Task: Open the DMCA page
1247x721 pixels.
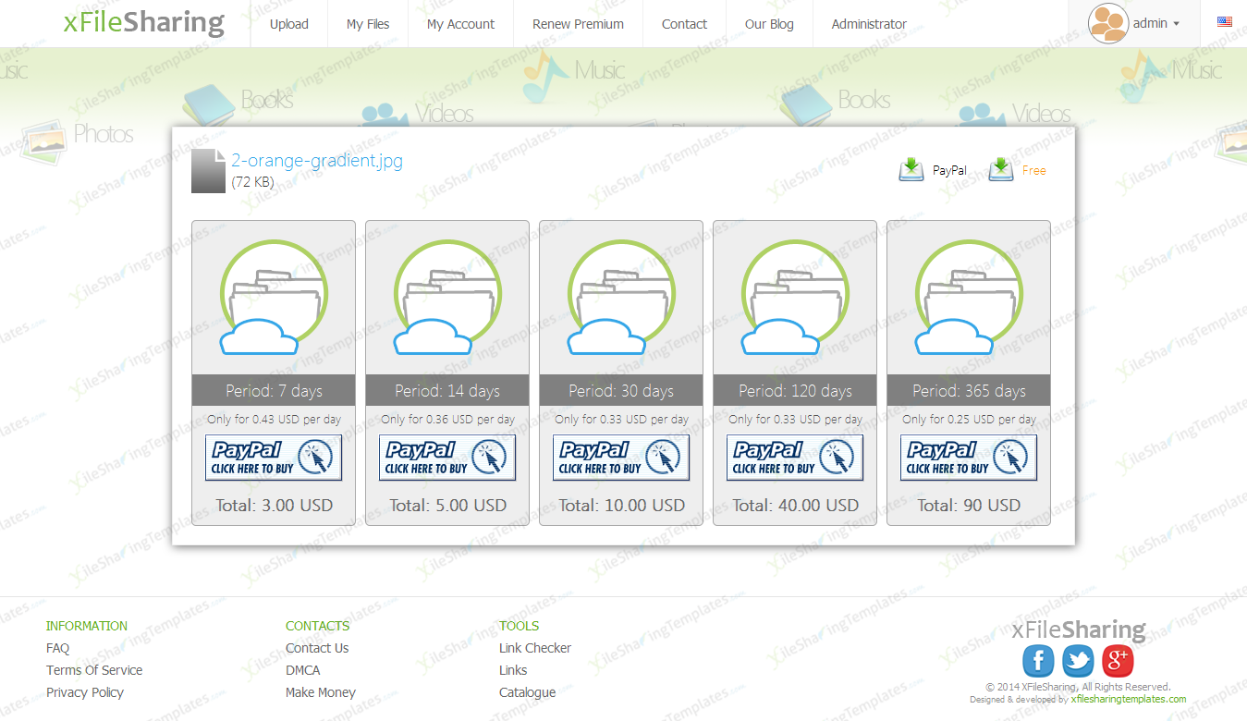Action: click(x=302, y=670)
